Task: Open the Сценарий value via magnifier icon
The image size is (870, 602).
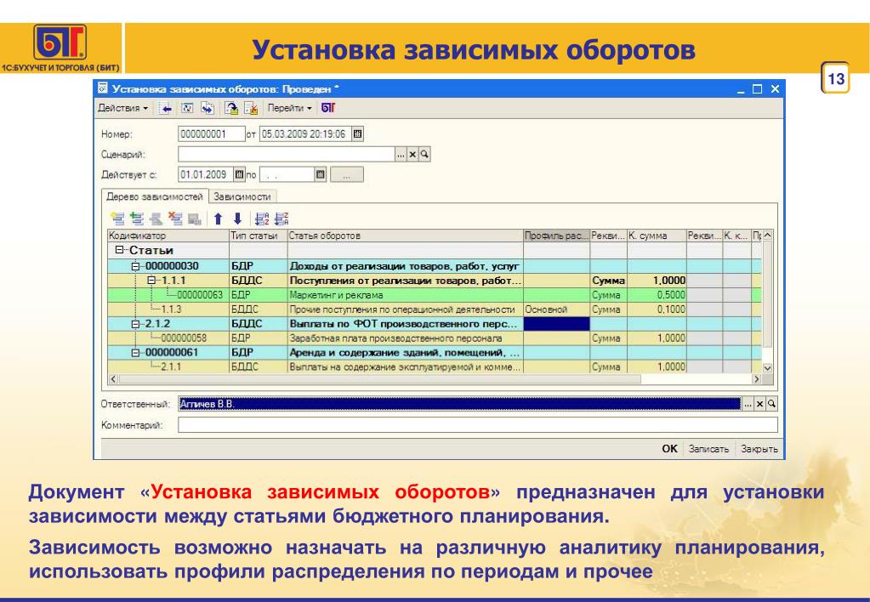Action: [x=424, y=154]
